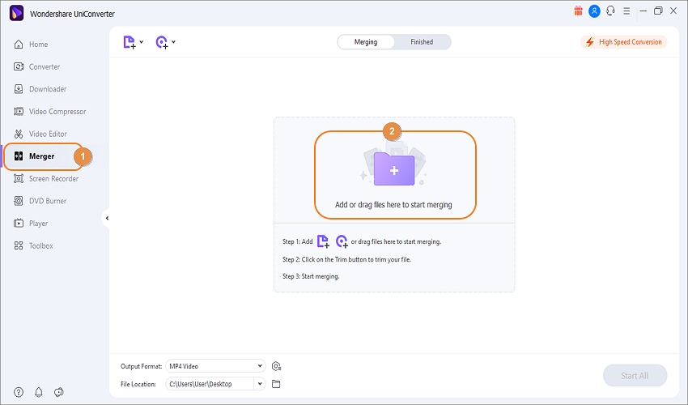Click the Screen Recorder icon
The height and width of the screenshot is (405, 688).
coord(19,179)
